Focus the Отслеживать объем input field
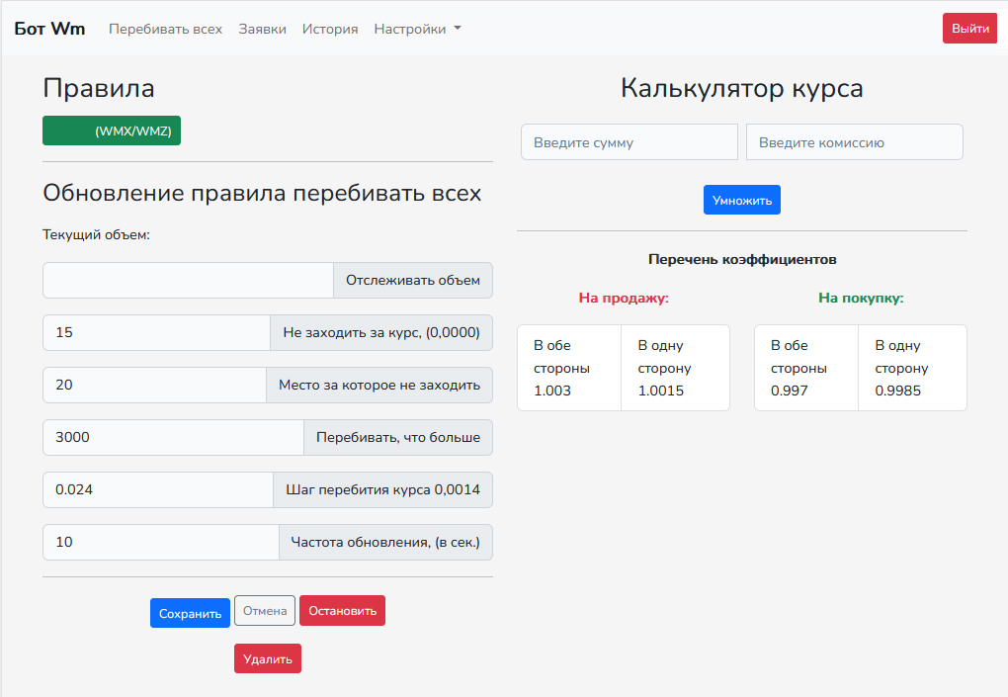 (x=189, y=281)
